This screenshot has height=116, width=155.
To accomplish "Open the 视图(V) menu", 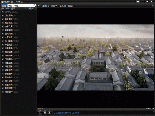I will pos(54,6).
